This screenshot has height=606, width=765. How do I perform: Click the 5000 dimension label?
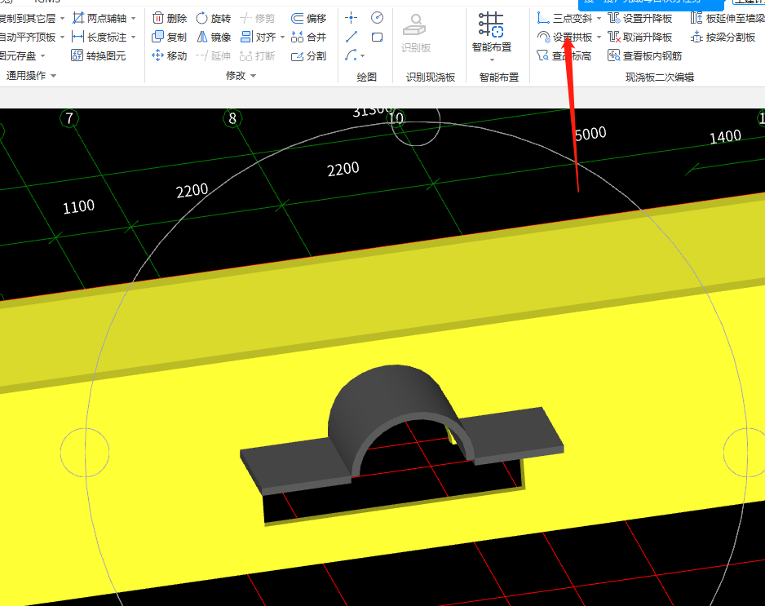coord(590,134)
